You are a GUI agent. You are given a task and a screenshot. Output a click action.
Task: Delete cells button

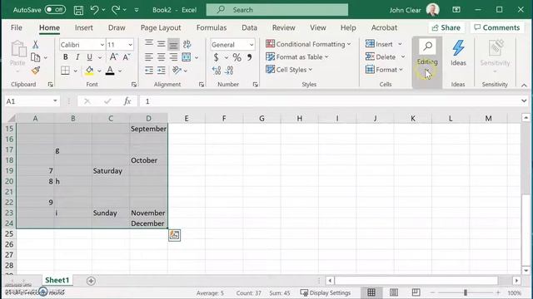381,57
